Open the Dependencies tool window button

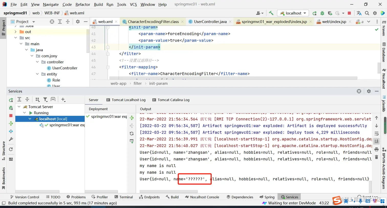[x=240, y=197]
